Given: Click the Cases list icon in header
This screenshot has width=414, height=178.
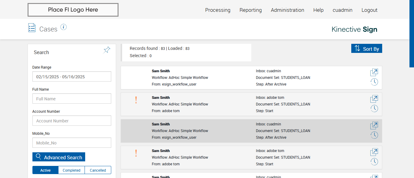Looking at the screenshot, I should (x=32, y=28).
